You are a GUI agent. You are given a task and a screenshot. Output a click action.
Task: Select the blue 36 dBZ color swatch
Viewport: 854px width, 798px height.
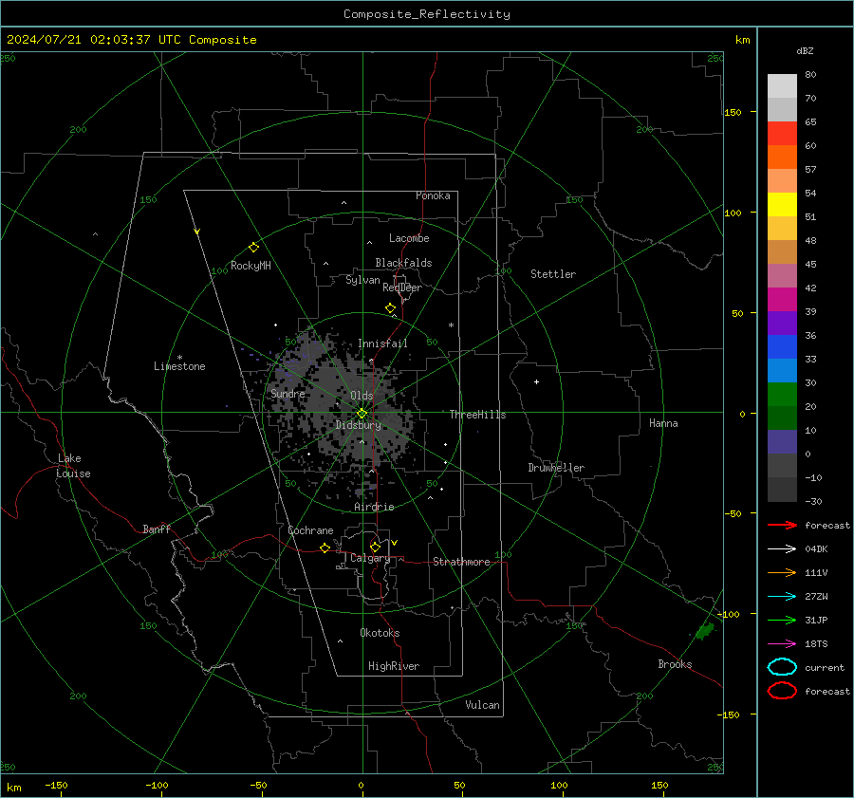(782, 347)
